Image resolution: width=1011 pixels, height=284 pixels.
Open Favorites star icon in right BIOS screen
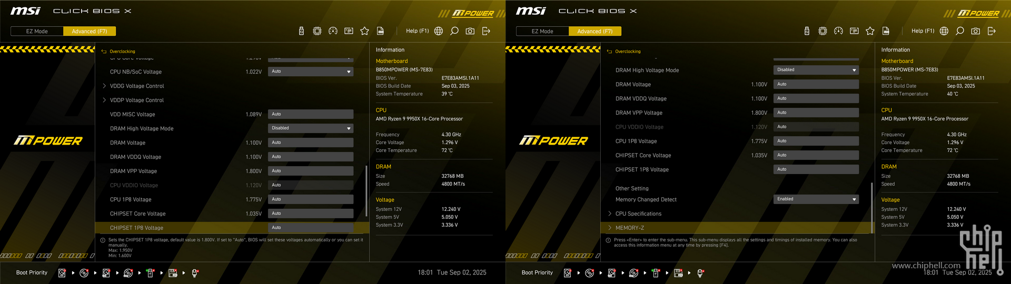click(870, 31)
